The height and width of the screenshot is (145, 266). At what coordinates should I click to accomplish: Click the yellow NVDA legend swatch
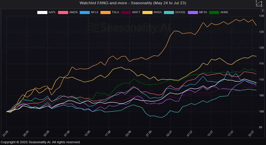click(147, 12)
